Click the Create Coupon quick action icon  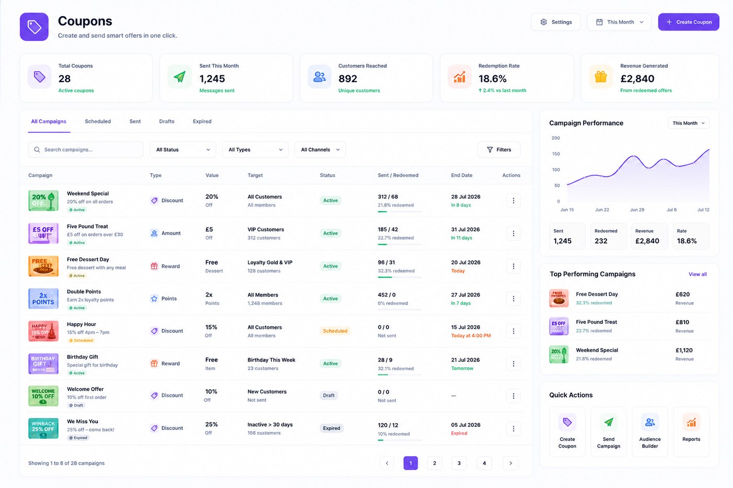pos(567,422)
